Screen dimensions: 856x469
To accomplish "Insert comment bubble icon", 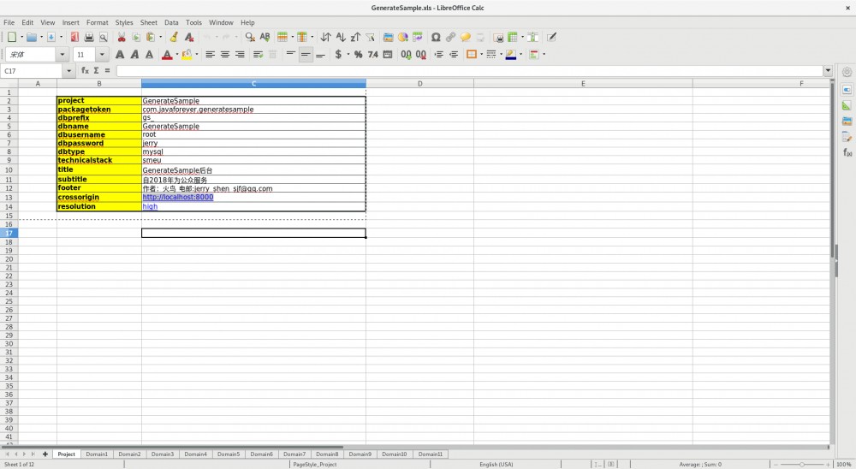I will coord(465,37).
